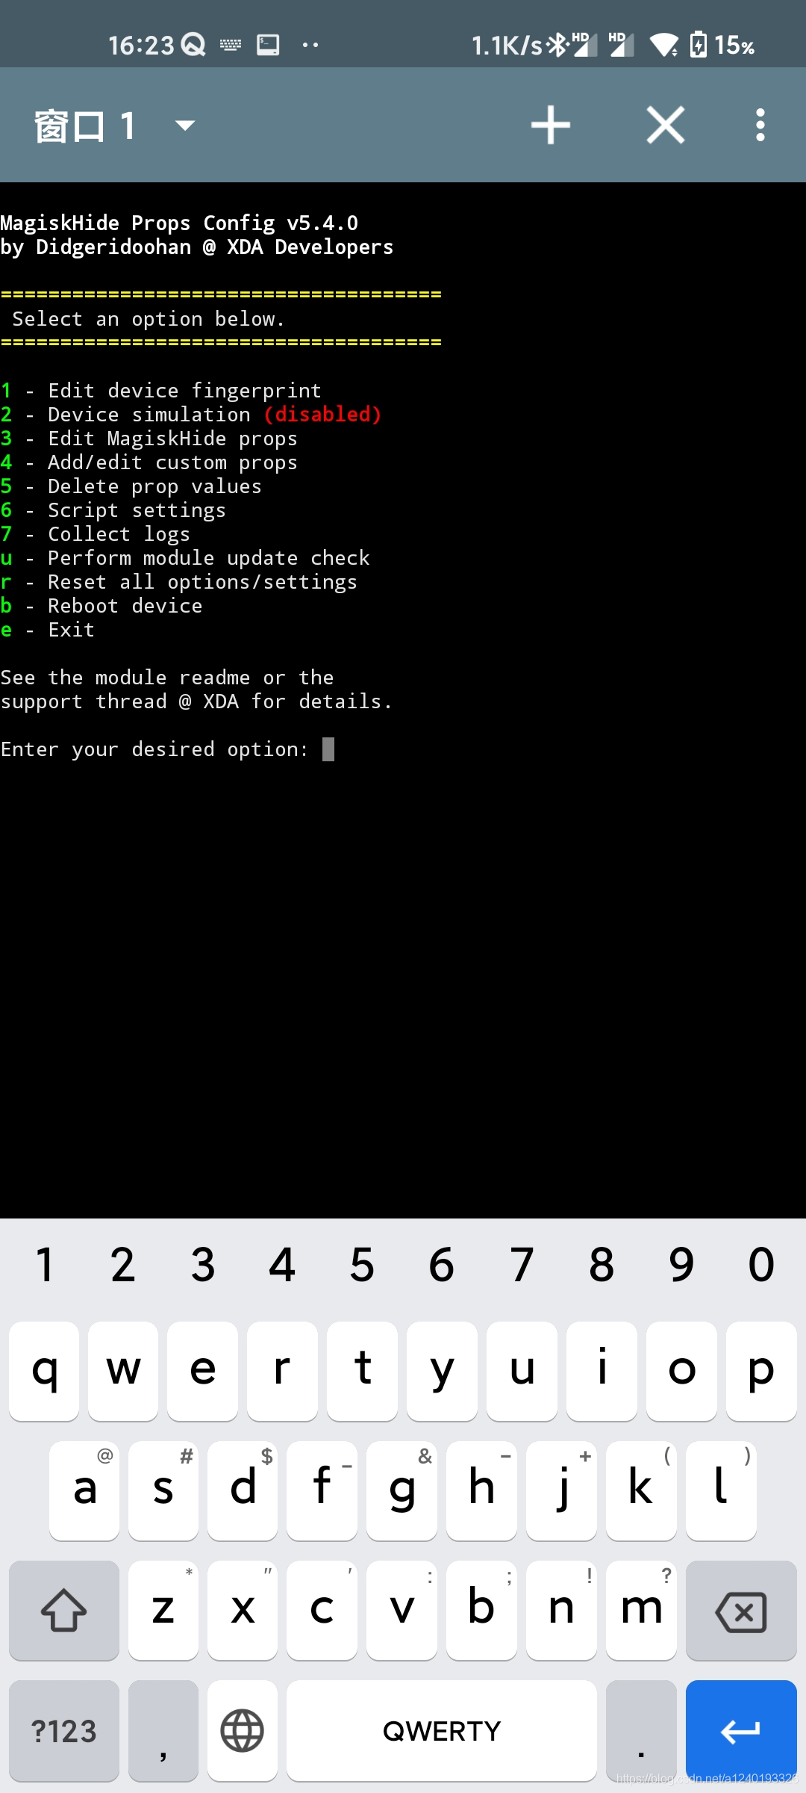The width and height of the screenshot is (806, 1793).
Task: Open a new terminal window with plus icon
Action: click(551, 125)
